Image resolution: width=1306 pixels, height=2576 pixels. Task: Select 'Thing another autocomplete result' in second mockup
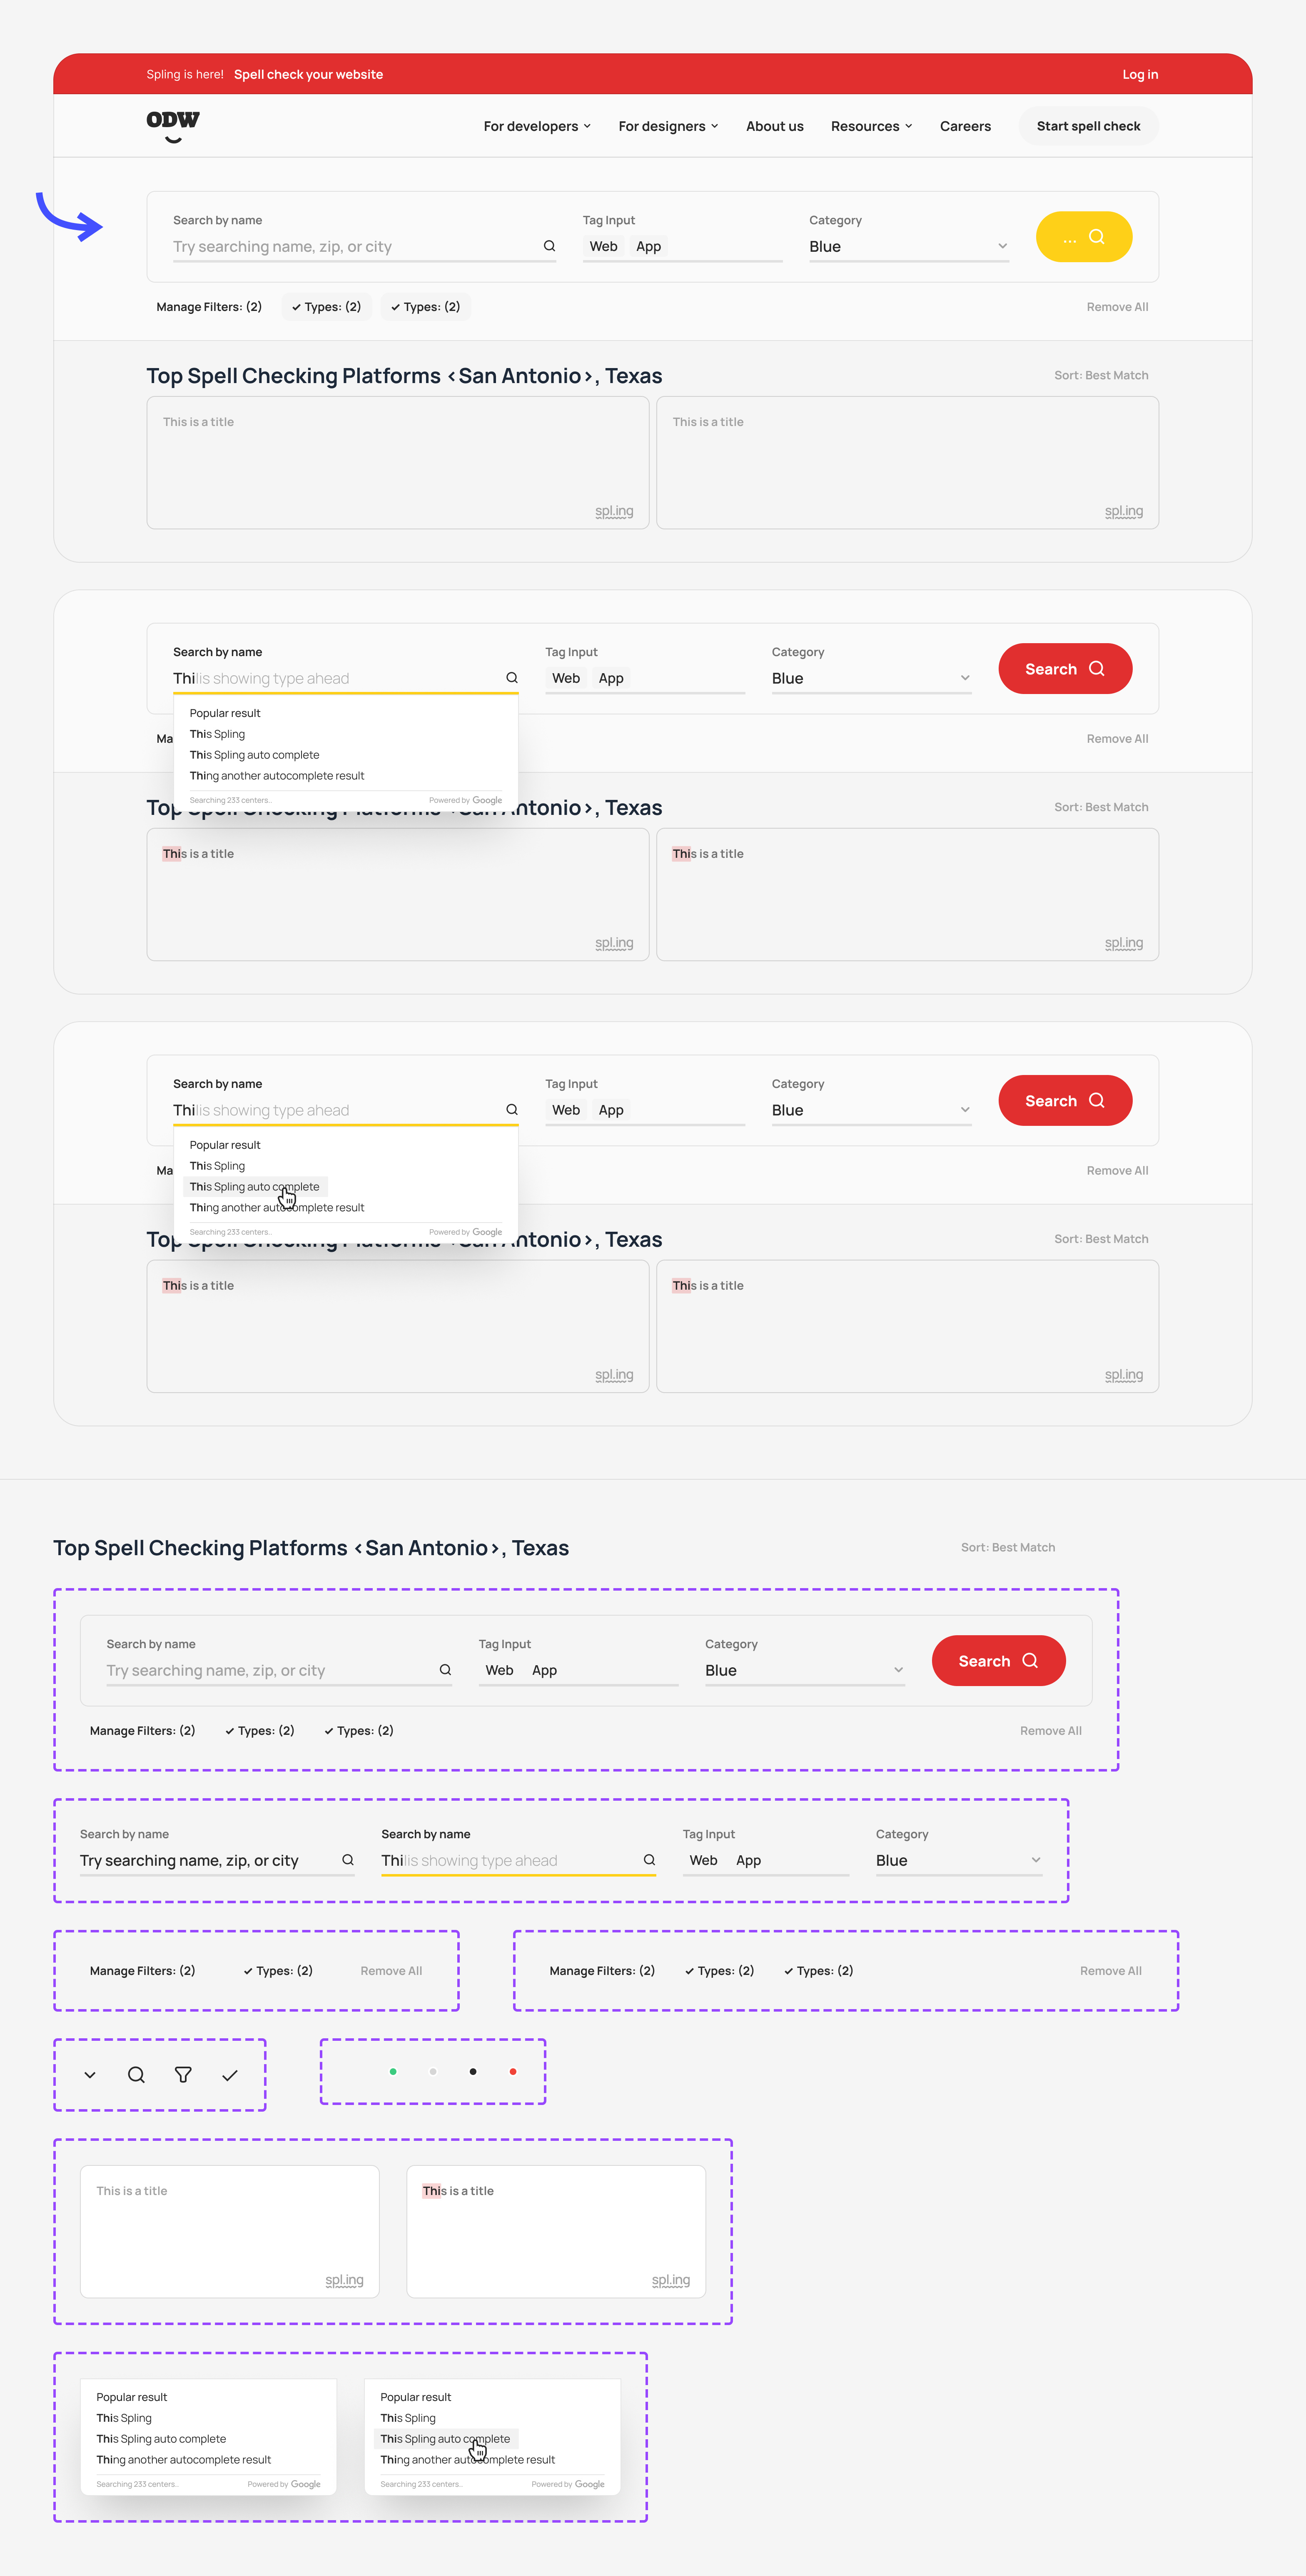(277, 776)
